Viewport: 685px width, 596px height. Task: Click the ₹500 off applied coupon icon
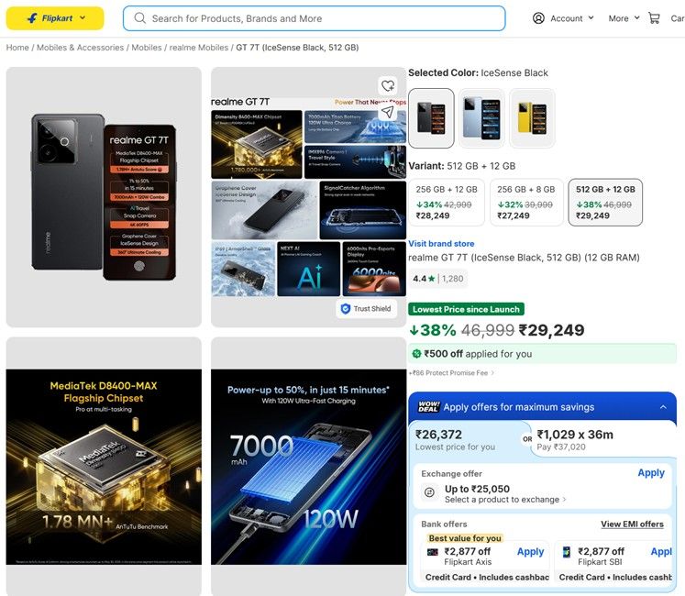click(x=416, y=354)
